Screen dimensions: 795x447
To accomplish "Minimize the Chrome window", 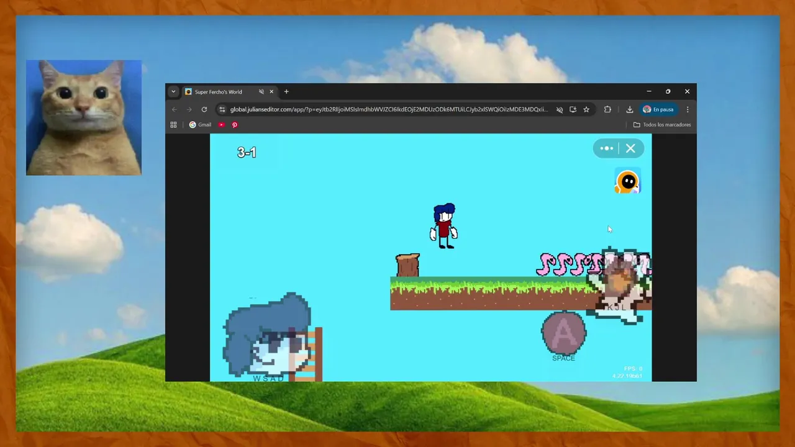I will 649,92.
